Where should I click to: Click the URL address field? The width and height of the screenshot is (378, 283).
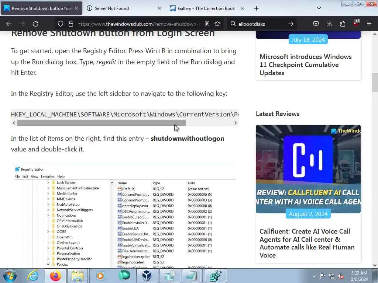point(139,24)
